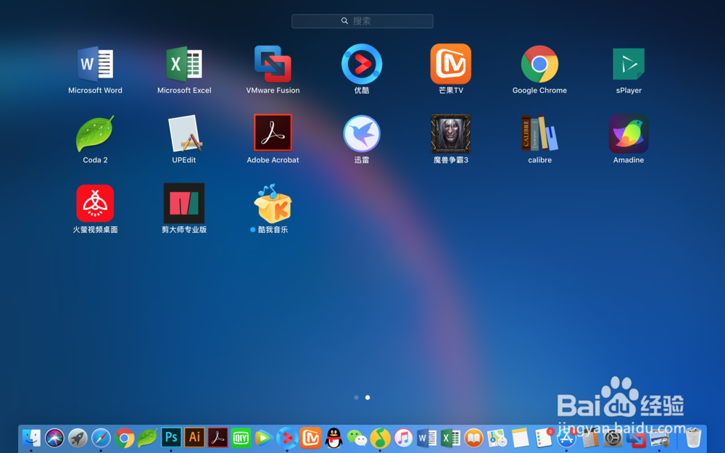Open Reminders from the Dock
Screen dimensions: 725x453
544,437
